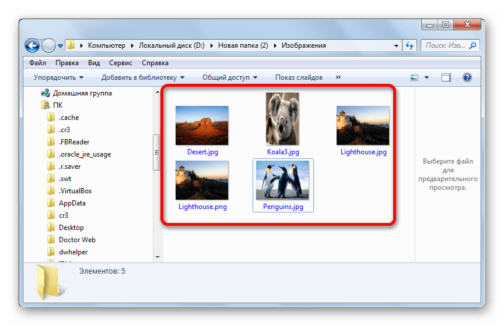Click the change view icon in the toolbar
504x326 pixels.
tap(414, 77)
